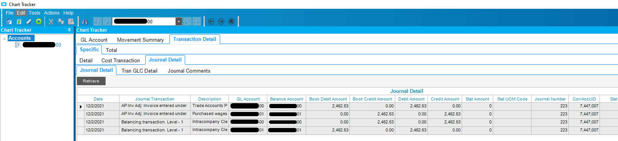Click the Purchased wages description cell
Viewport: 618px width, 141px height.
pos(210,114)
